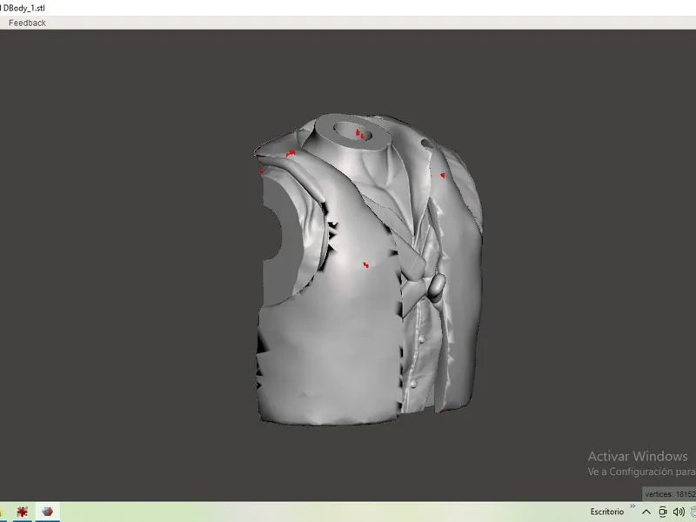Open the volume control tray icon
696x522 pixels.
coord(679,512)
